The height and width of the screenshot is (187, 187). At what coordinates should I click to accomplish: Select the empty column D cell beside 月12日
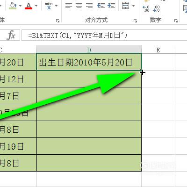[x=89, y=79]
